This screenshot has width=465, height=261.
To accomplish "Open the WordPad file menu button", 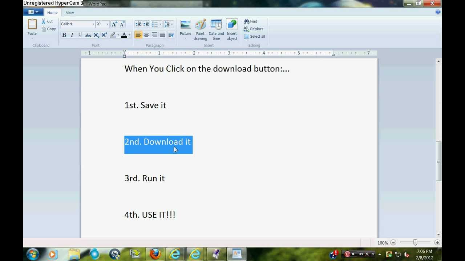I will 33,12.
